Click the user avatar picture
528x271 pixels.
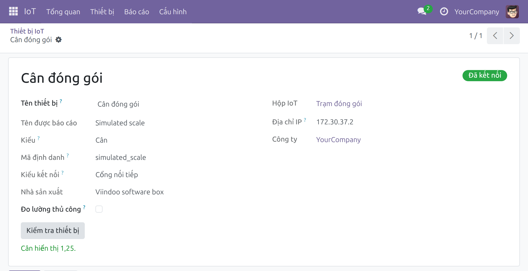pyautogui.click(x=512, y=12)
